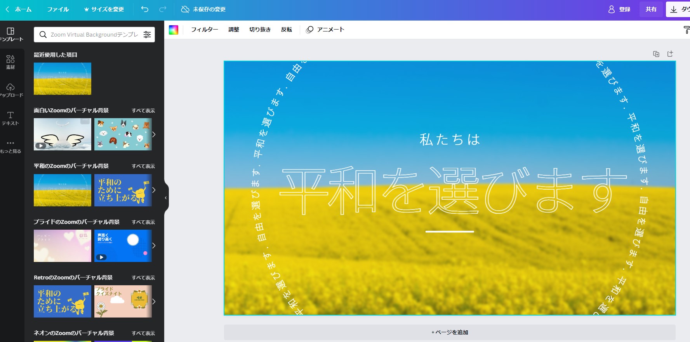Select the 平和を選びます outlined title text
The width and height of the screenshot is (690, 342).
(x=454, y=190)
